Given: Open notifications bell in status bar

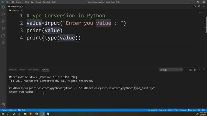Looking at the screenshot, I should [203, 110].
